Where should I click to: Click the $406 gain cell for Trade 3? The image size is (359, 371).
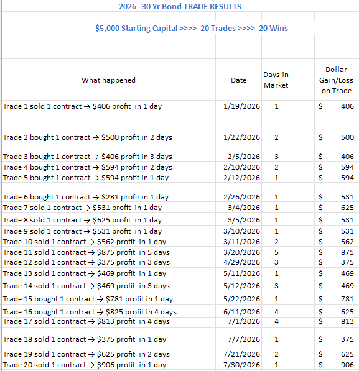(x=336, y=157)
